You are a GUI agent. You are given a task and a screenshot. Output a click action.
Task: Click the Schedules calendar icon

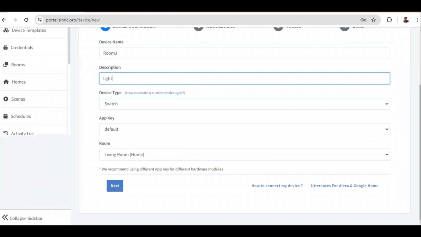[x=6, y=116]
